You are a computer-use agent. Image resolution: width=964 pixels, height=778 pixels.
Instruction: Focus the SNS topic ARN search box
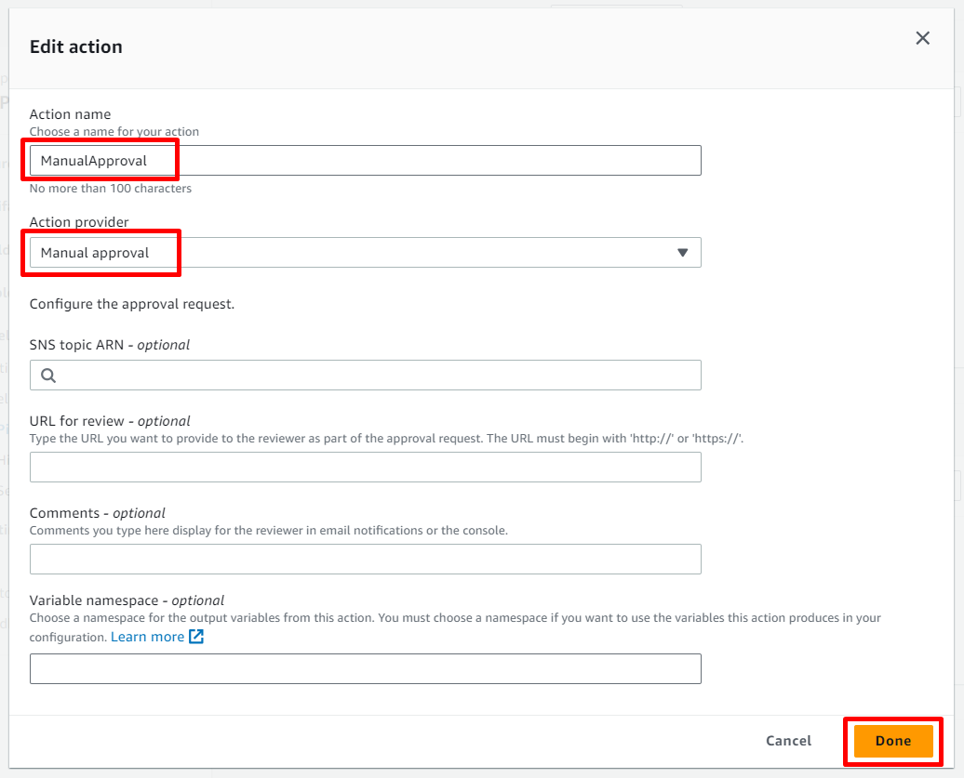point(372,376)
